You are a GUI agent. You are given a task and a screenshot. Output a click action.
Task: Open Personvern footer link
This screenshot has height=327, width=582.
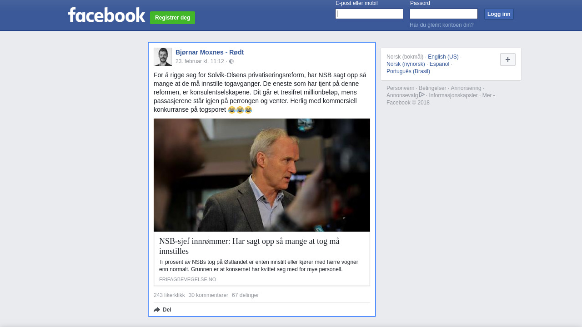[x=400, y=88]
